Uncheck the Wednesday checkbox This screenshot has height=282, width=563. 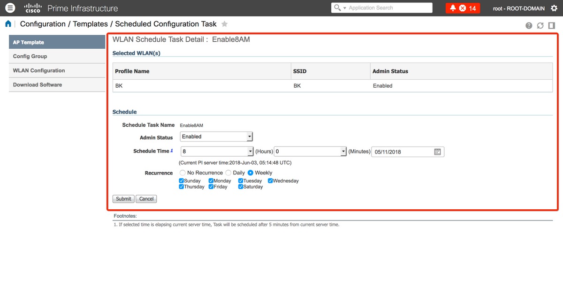pyautogui.click(x=270, y=181)
